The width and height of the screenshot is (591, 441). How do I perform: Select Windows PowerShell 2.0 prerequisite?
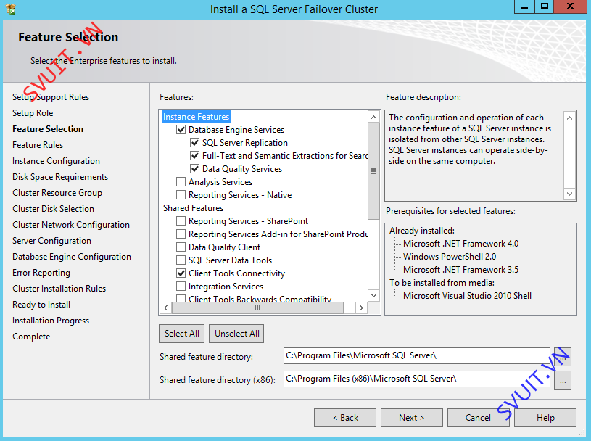tap(450, 257)
